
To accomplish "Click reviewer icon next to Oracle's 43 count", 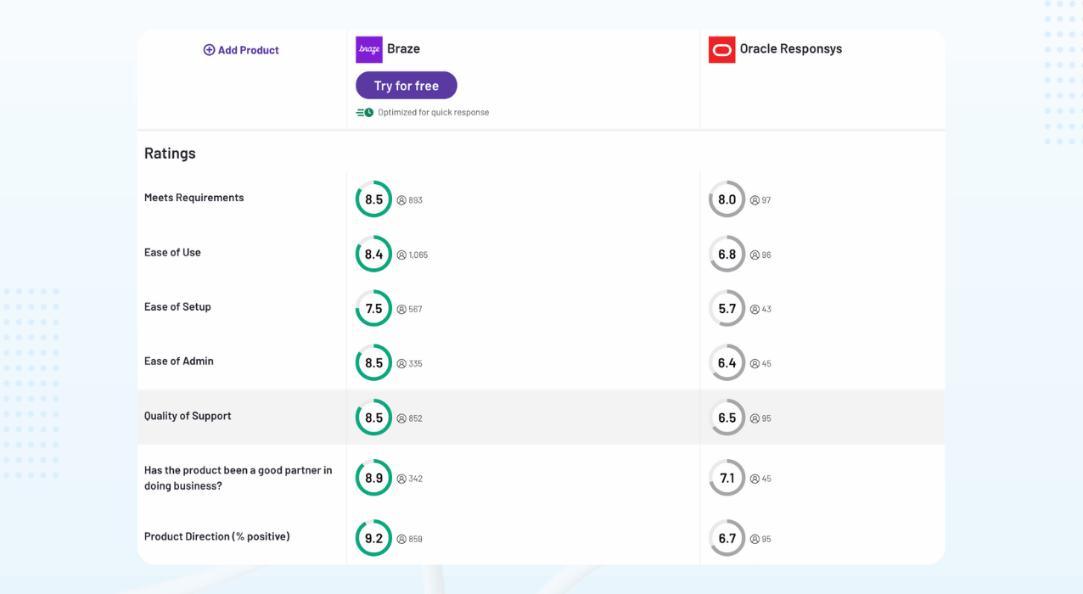I will click(x=755, y=309).
